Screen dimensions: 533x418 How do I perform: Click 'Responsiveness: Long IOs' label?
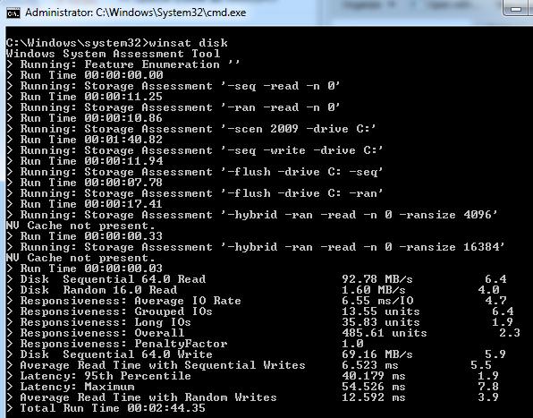[x=106, y=322]
